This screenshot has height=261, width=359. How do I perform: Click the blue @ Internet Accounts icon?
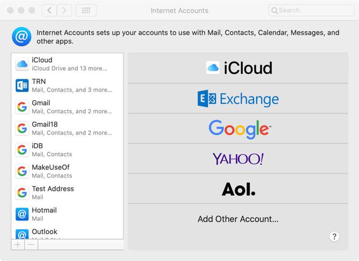coord(21,36)
